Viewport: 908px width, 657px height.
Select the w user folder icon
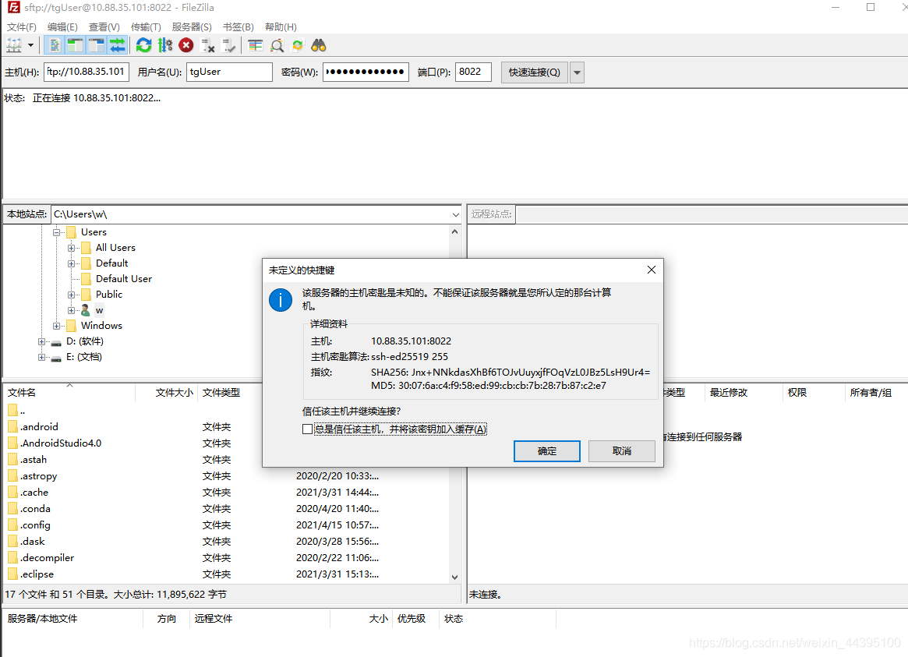click(x=86, y=310)
